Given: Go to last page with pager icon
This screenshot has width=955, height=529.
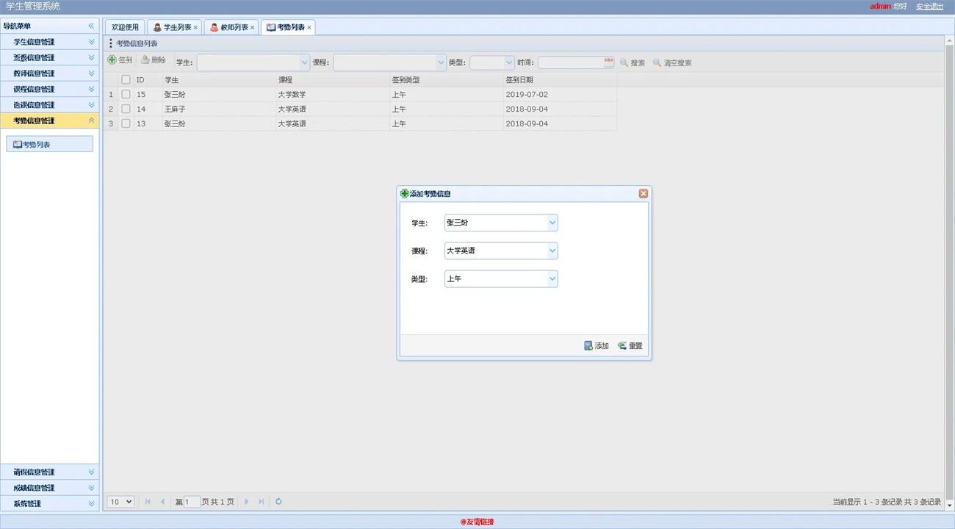Looking at the screenshot, I should tap(261, 502).
